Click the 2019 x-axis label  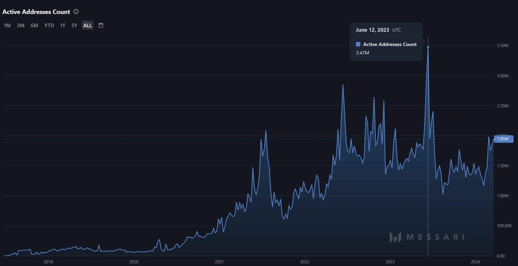point(48,262)
